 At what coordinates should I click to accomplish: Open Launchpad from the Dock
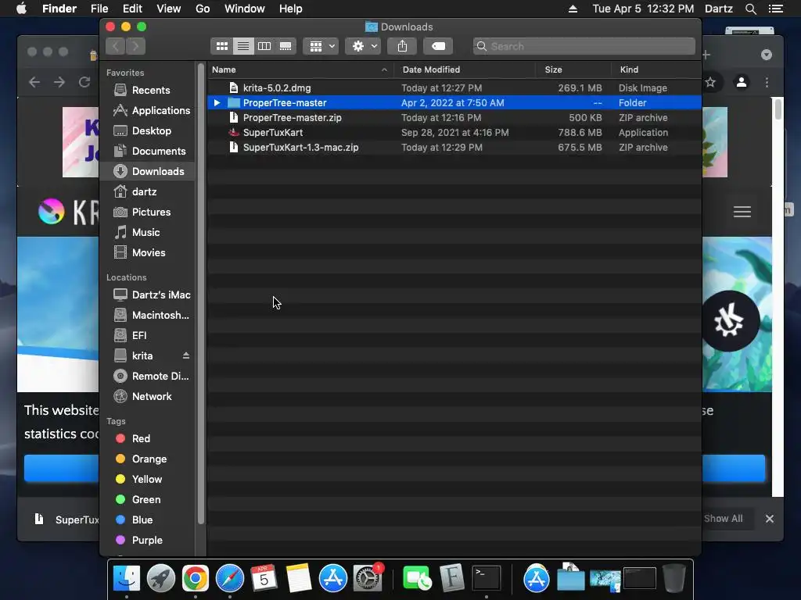point(161,579)
